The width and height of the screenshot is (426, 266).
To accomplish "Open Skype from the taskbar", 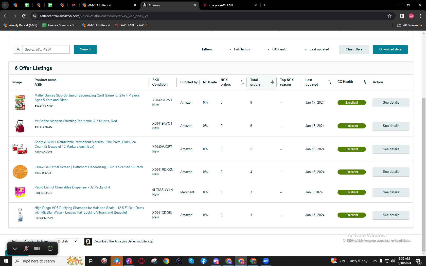I will point(191,261).
